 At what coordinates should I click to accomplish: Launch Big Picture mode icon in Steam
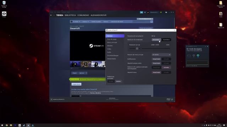[x=166, y=12]
